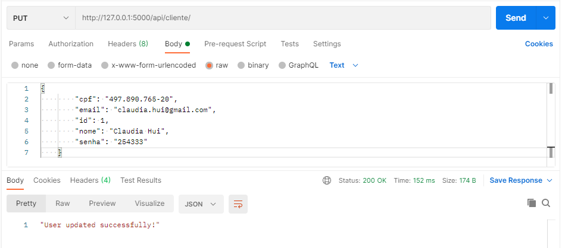Image resolution: width=565 pixels, height=248 pixels.
Task: Open the Tests tab
Action: click(290, 44)
